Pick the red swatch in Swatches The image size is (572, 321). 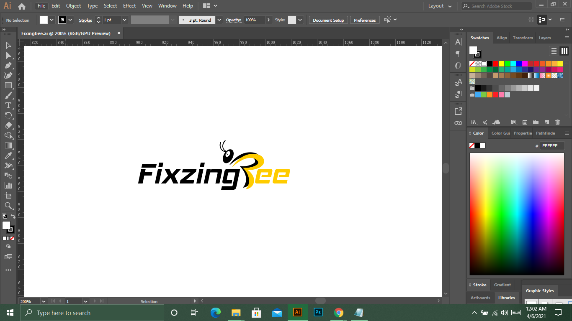coord(495,64)
